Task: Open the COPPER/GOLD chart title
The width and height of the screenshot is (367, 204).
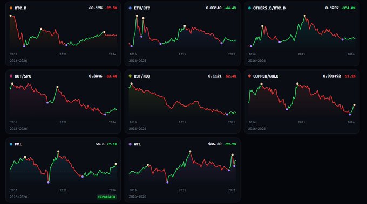Action: (x=266, y=76)
